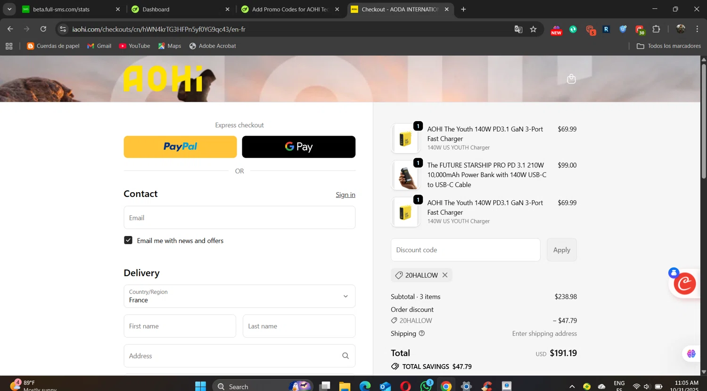This screenshot has height=391, width=707.
Task: Click the Sign in link
Action: 345,195
